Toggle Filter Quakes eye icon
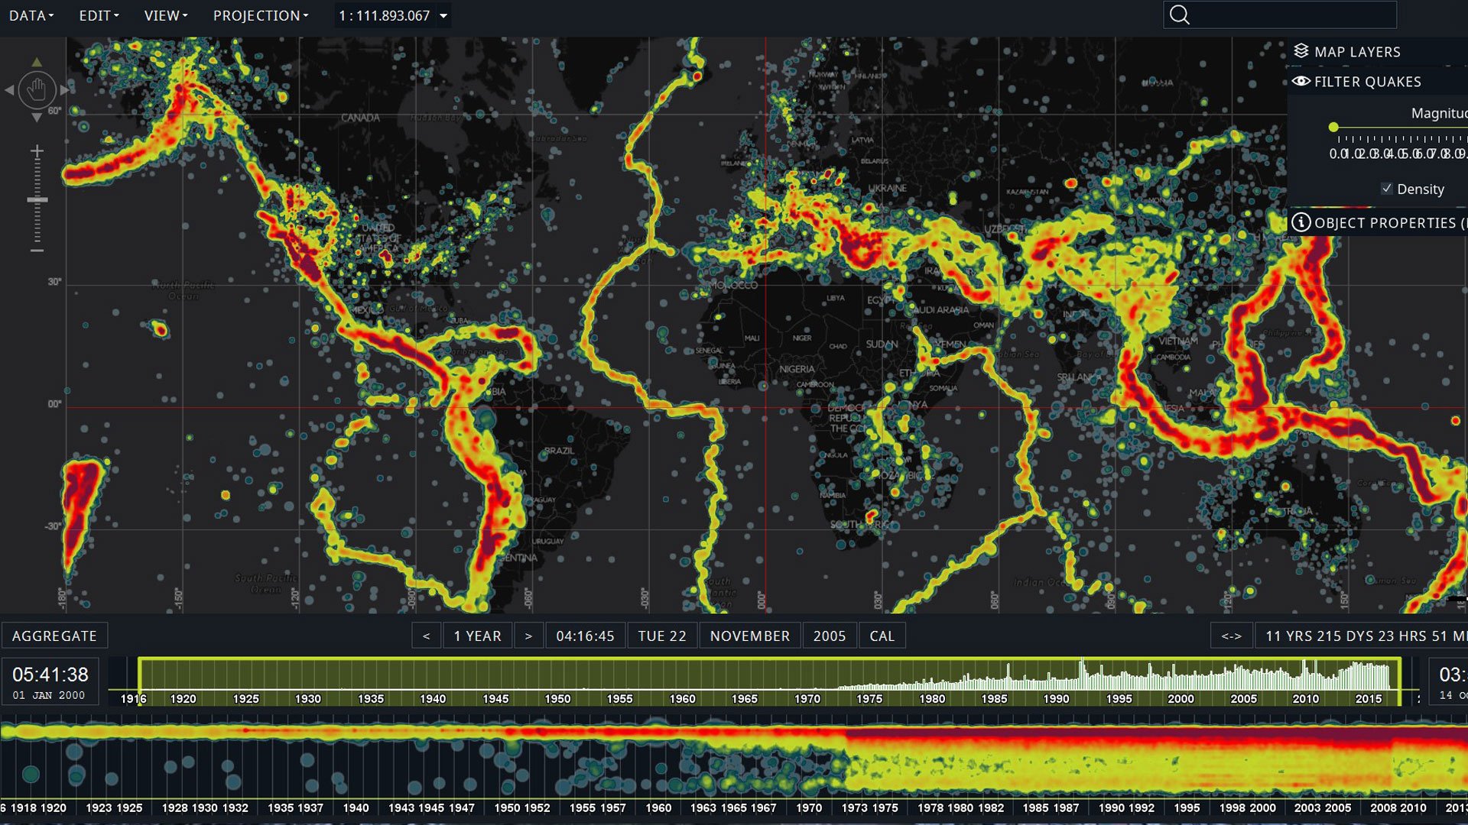Image resolution: width=1468 pixels, height=825 pixels. (1301, 81)
